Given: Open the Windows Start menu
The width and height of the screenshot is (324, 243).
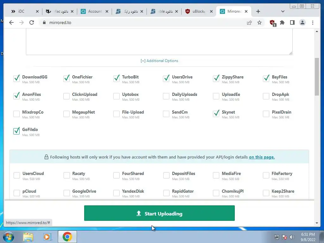Looking at the screenshot, I should [8, 237].
